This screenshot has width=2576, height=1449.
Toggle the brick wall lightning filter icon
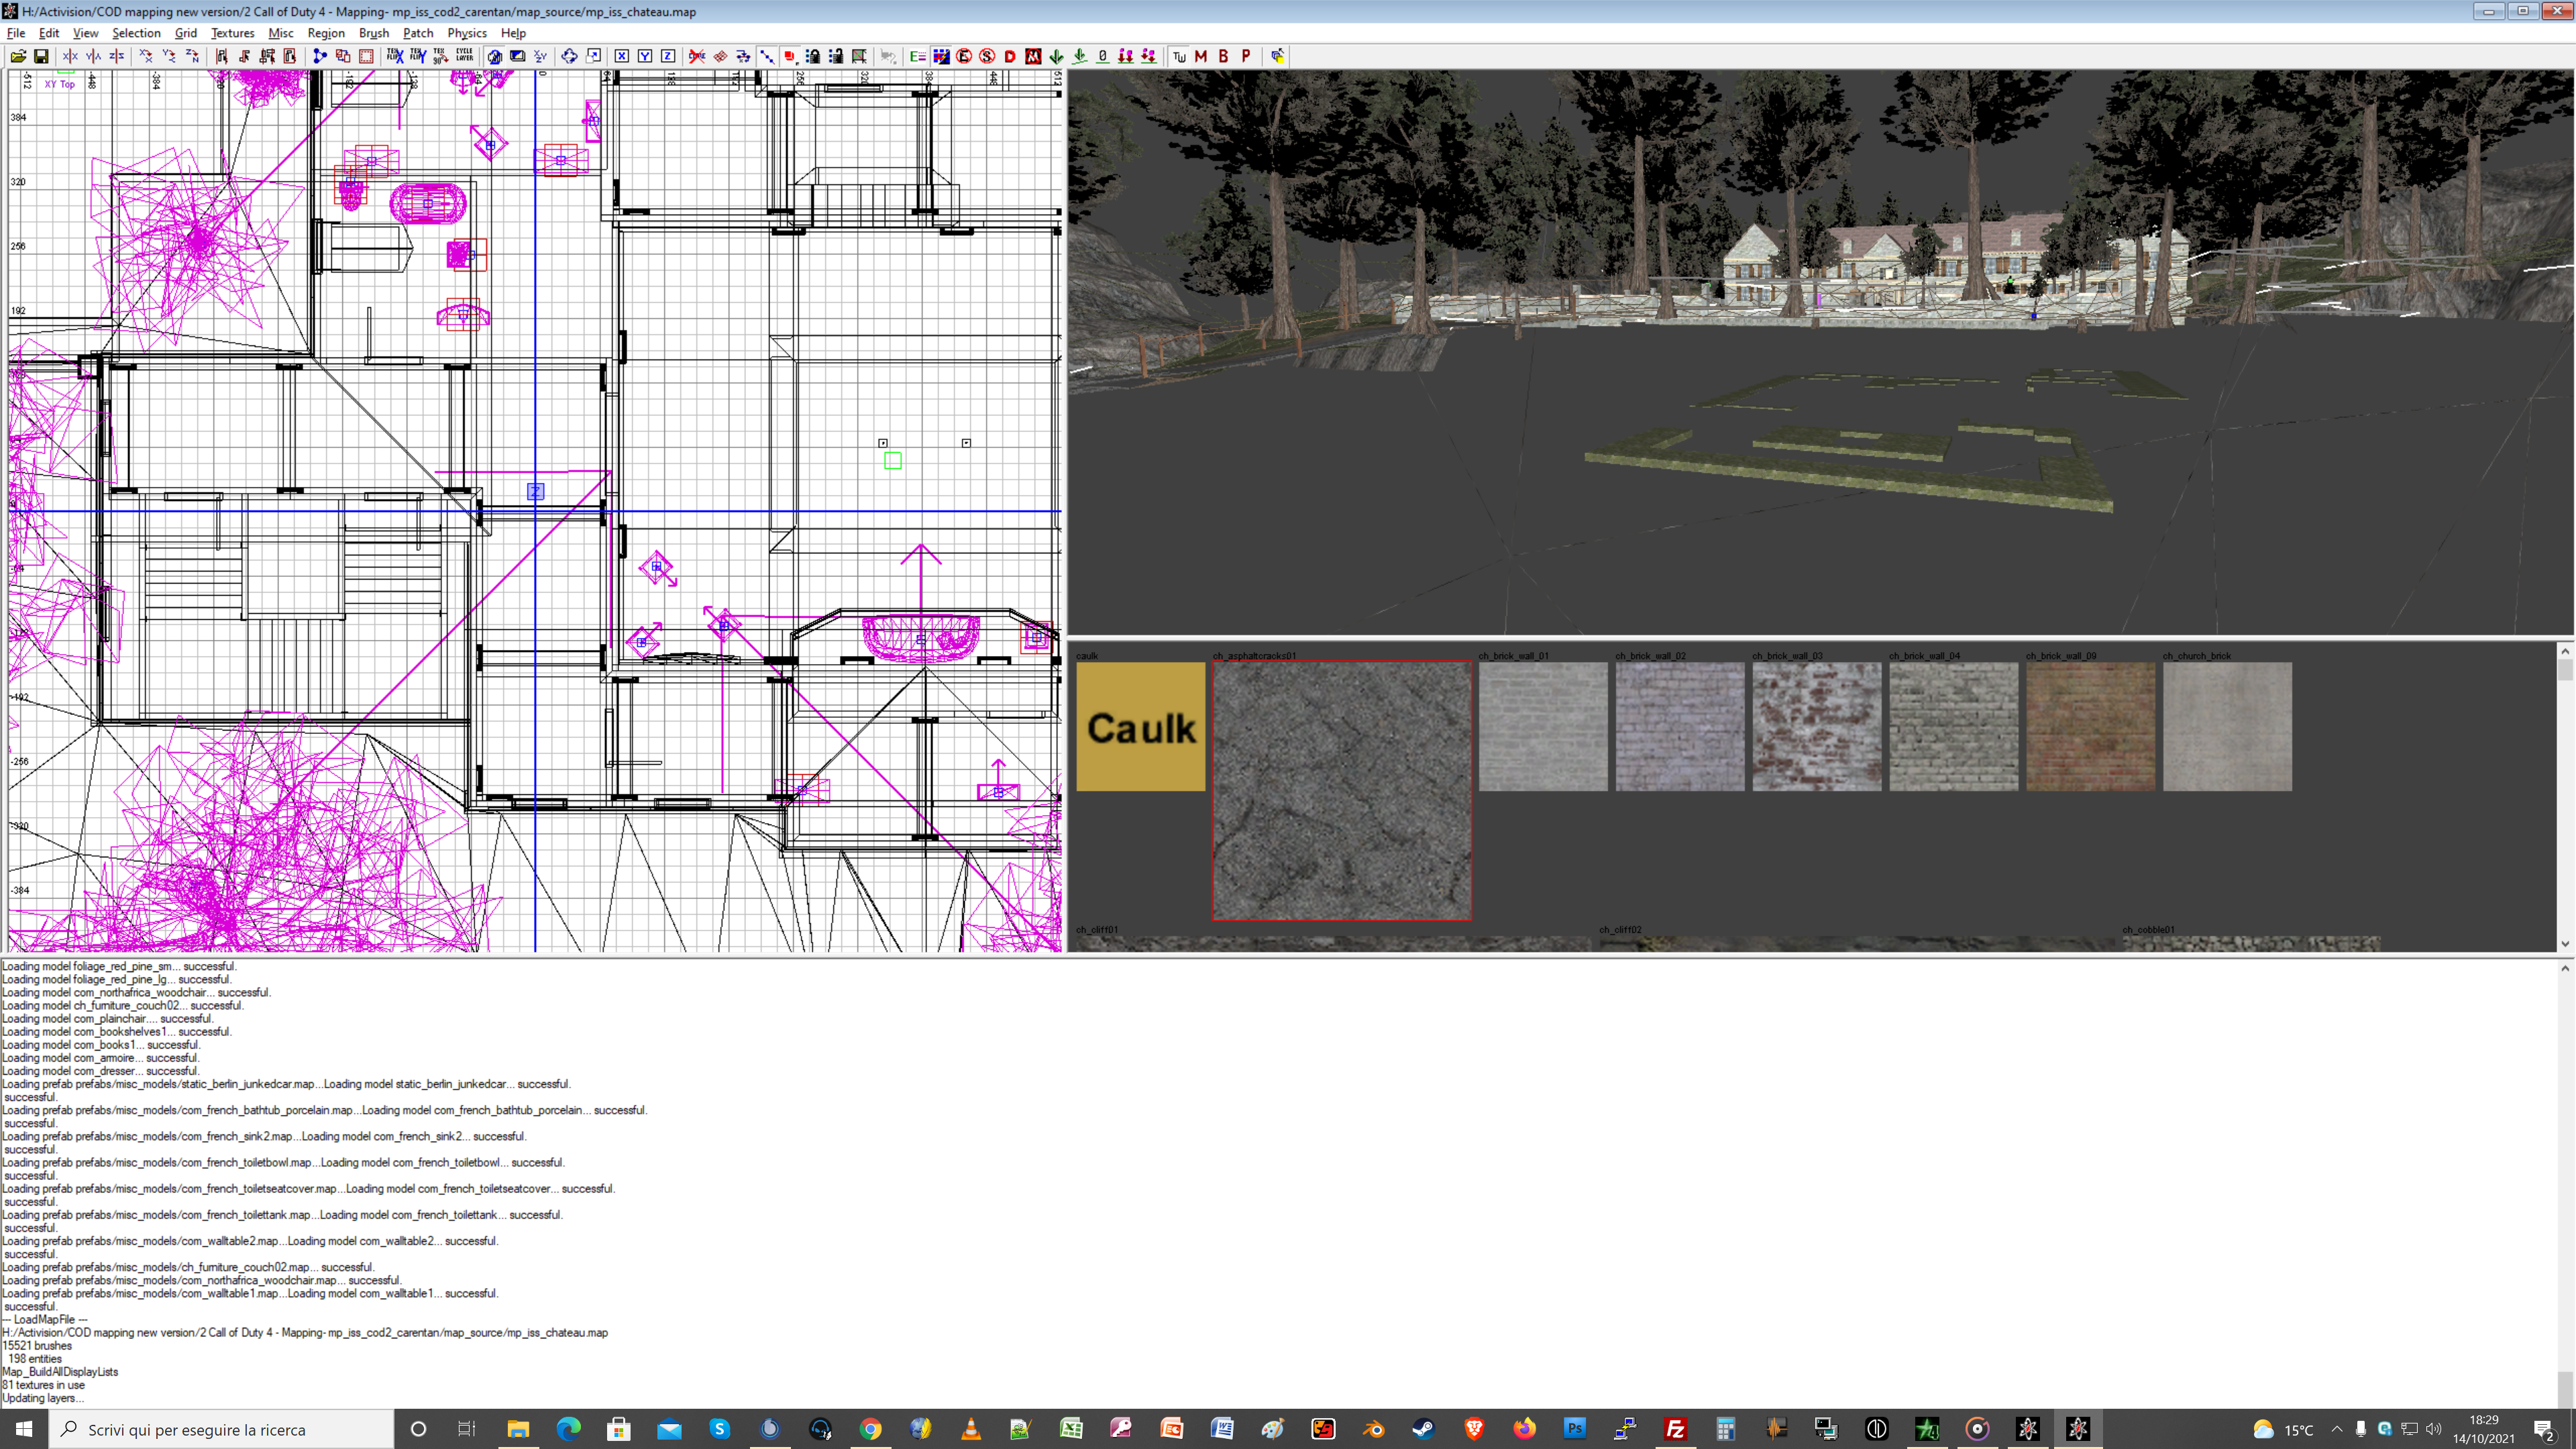pos(941,56)
